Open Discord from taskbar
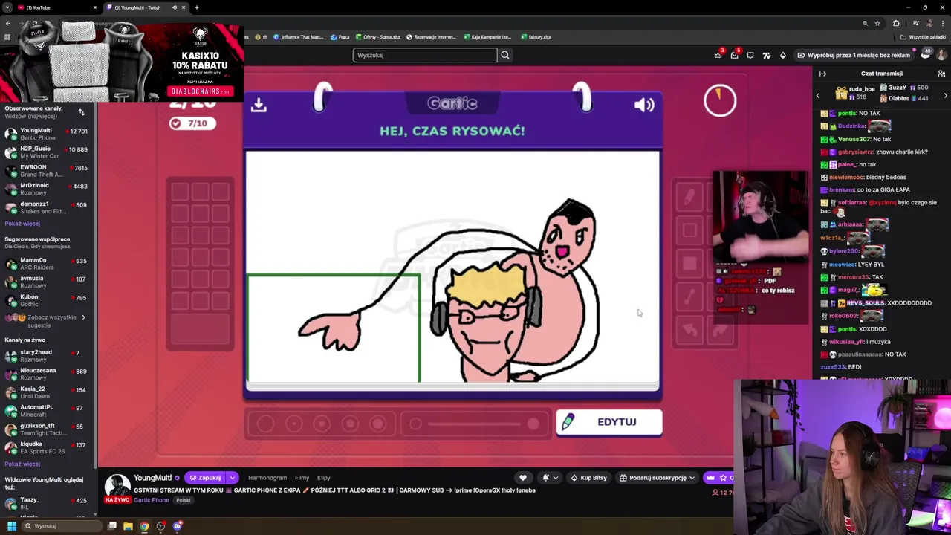The width and height of the screenshot is (951, 535). coord(178,526)
